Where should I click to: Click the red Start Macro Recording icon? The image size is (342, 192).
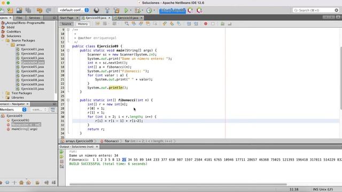(x=205, y=23)
